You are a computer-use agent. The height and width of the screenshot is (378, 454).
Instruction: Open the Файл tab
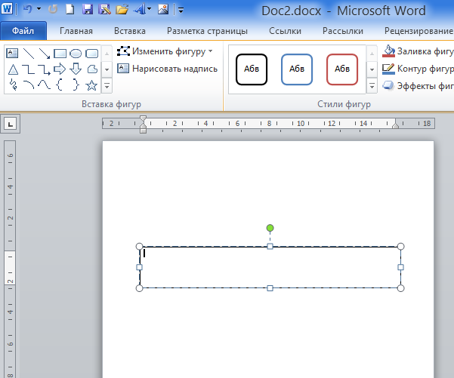(x=23, y=31)
